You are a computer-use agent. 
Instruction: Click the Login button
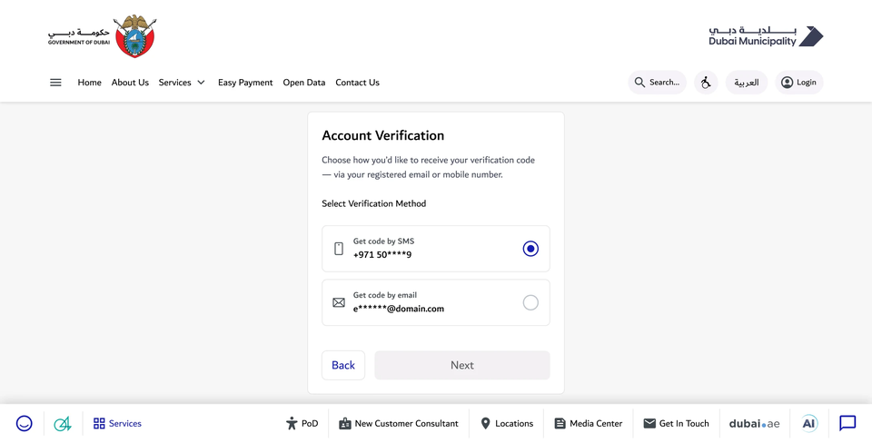pyautogui.click(x=798, y=83)
